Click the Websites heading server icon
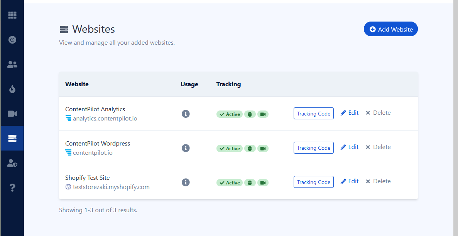458x236 pixels. click(64, 29)
